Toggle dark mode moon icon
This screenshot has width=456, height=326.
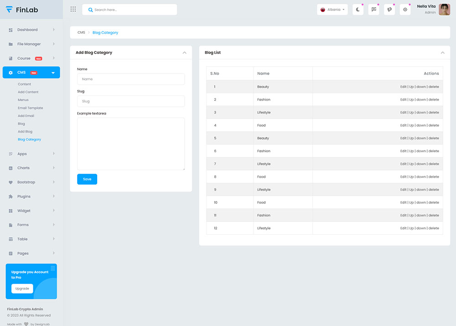(x=358, y=10)
